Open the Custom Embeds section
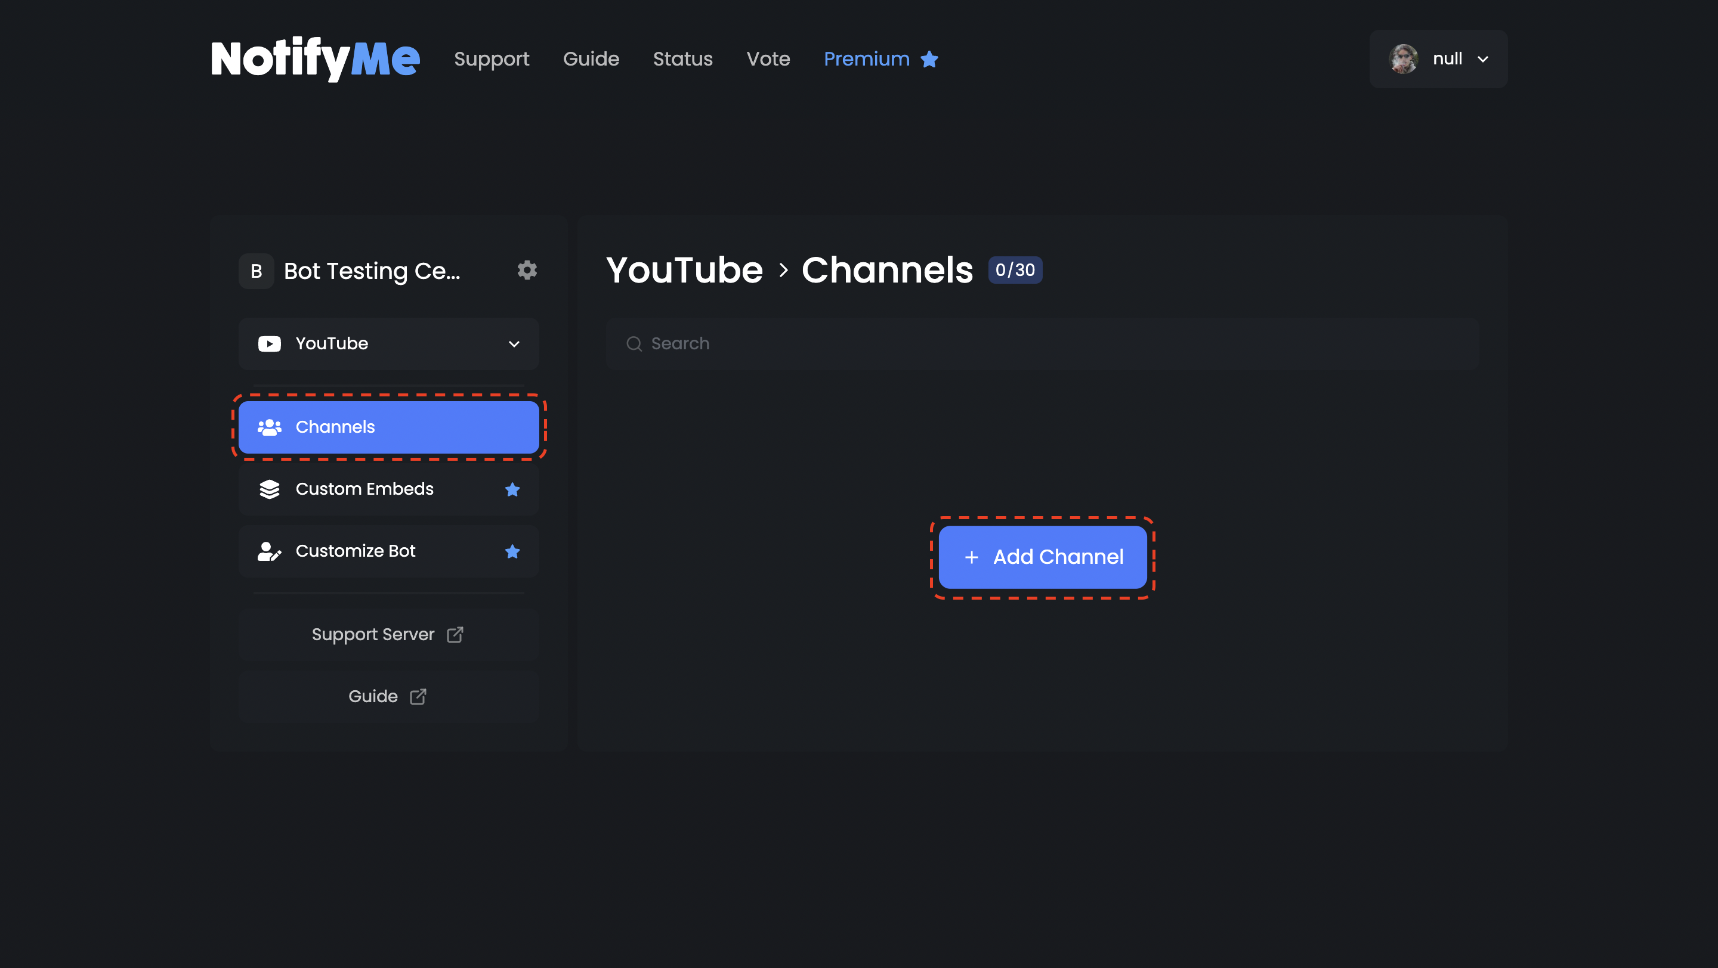This screenshot has height=968, width=1718. (x=364, y=489)
